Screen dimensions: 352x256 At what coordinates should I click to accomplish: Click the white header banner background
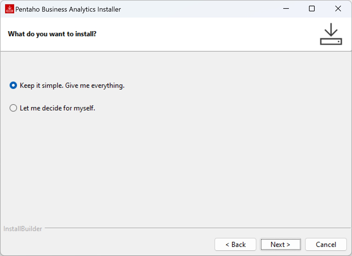click(x=198, y=34)
